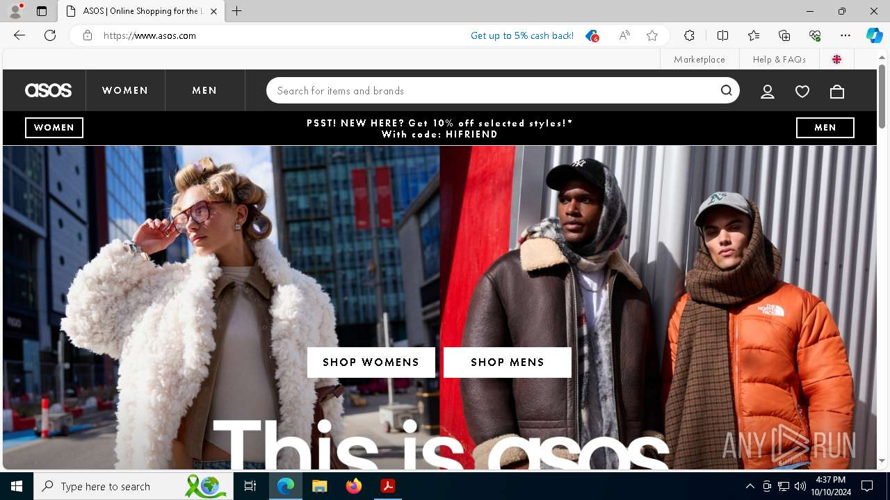Open Help & FAQs link
890x500 pixels.
(x=779, y=59)
